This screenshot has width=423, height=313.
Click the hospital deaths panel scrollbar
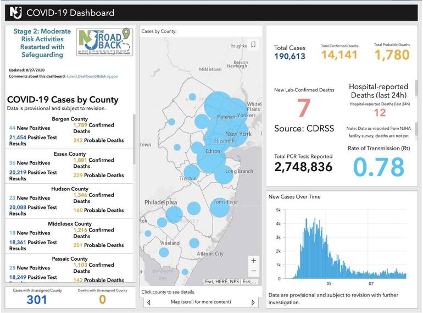416,88
